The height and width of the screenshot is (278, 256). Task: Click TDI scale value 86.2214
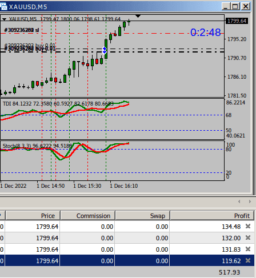(x=235, y=103)
